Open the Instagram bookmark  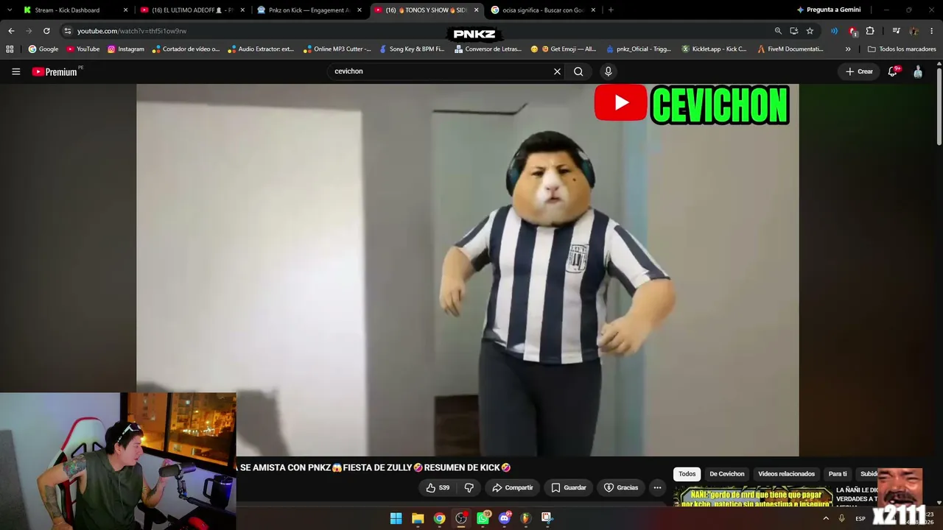click(x=126, y=49)
